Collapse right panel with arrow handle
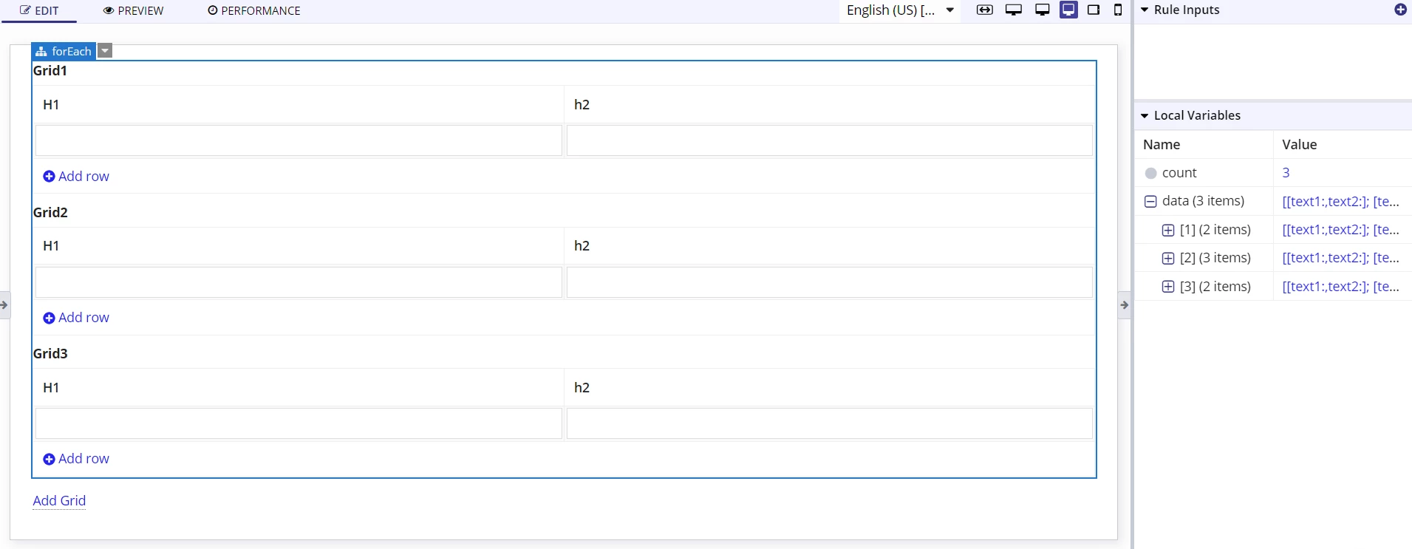This screenshot has height=549, width=1412. coord(1125,305)
